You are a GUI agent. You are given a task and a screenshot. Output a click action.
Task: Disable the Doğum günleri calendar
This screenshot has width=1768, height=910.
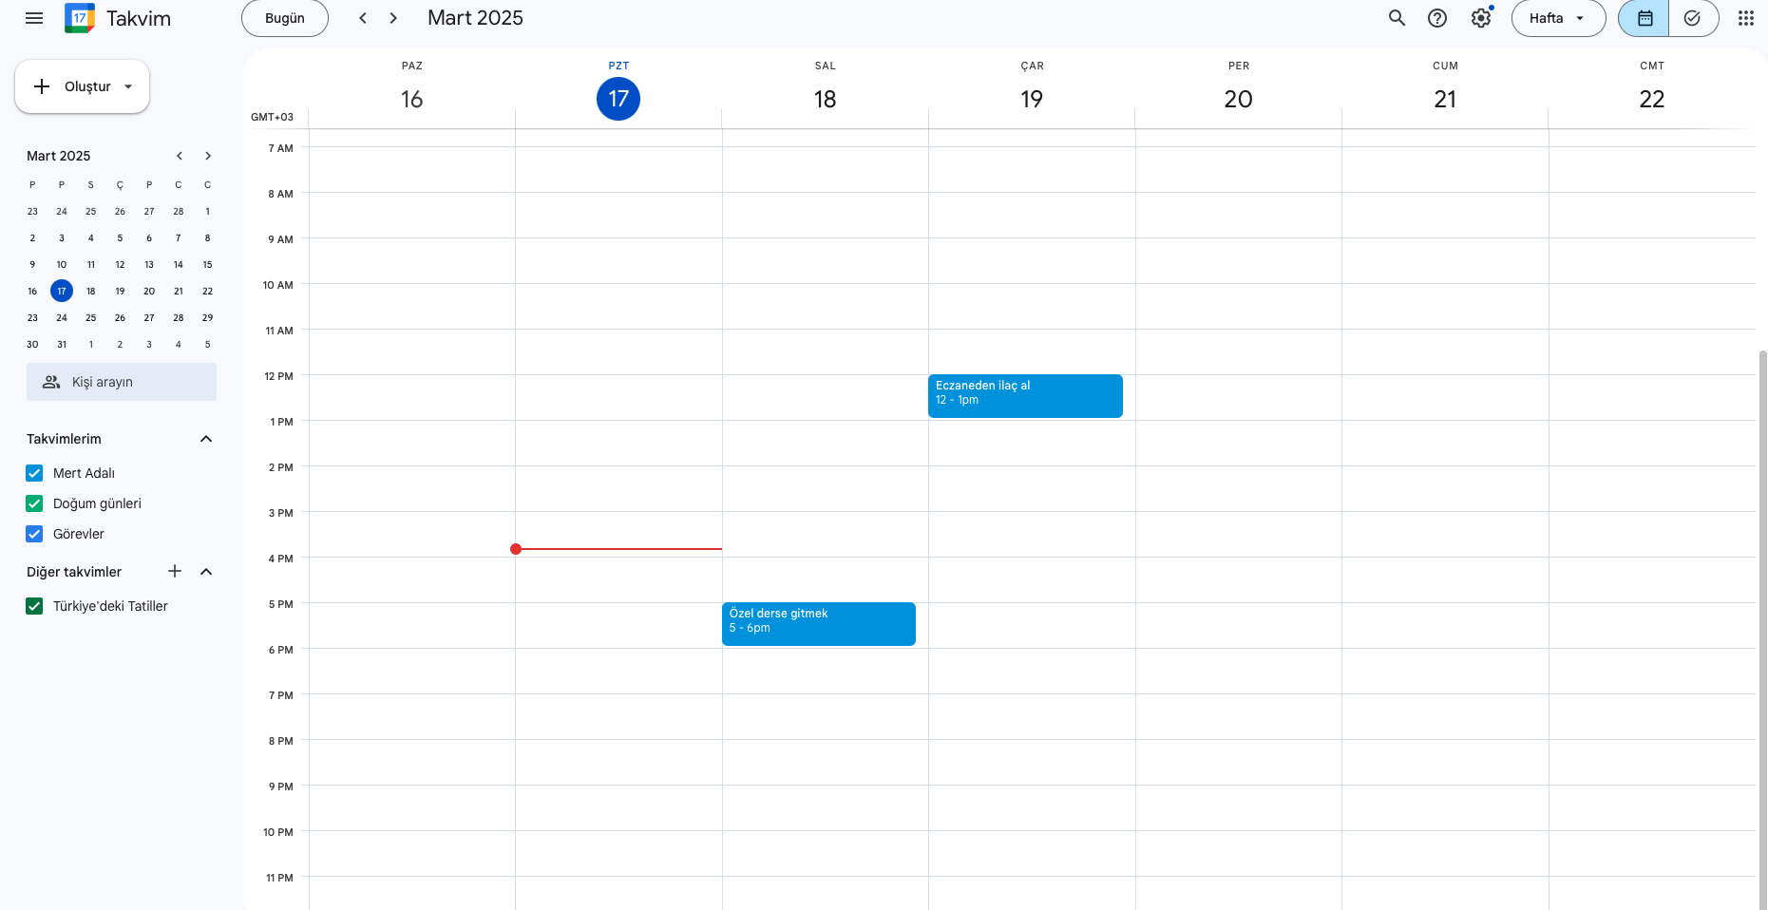click(34, 503)
